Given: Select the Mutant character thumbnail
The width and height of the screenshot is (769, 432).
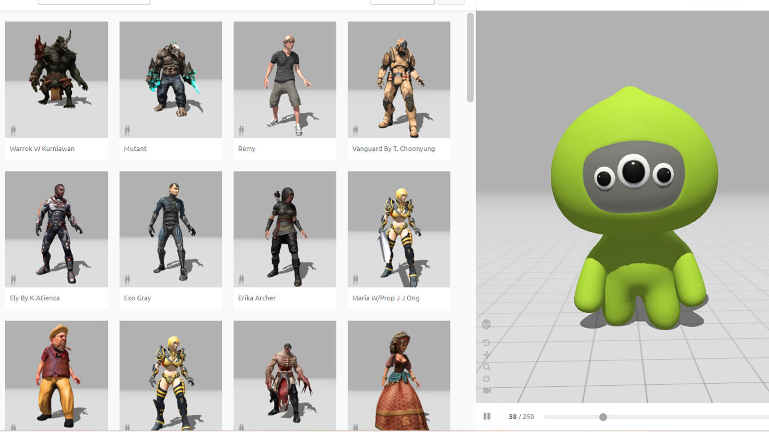Looking at the screenshot, I should coord(171,80).
